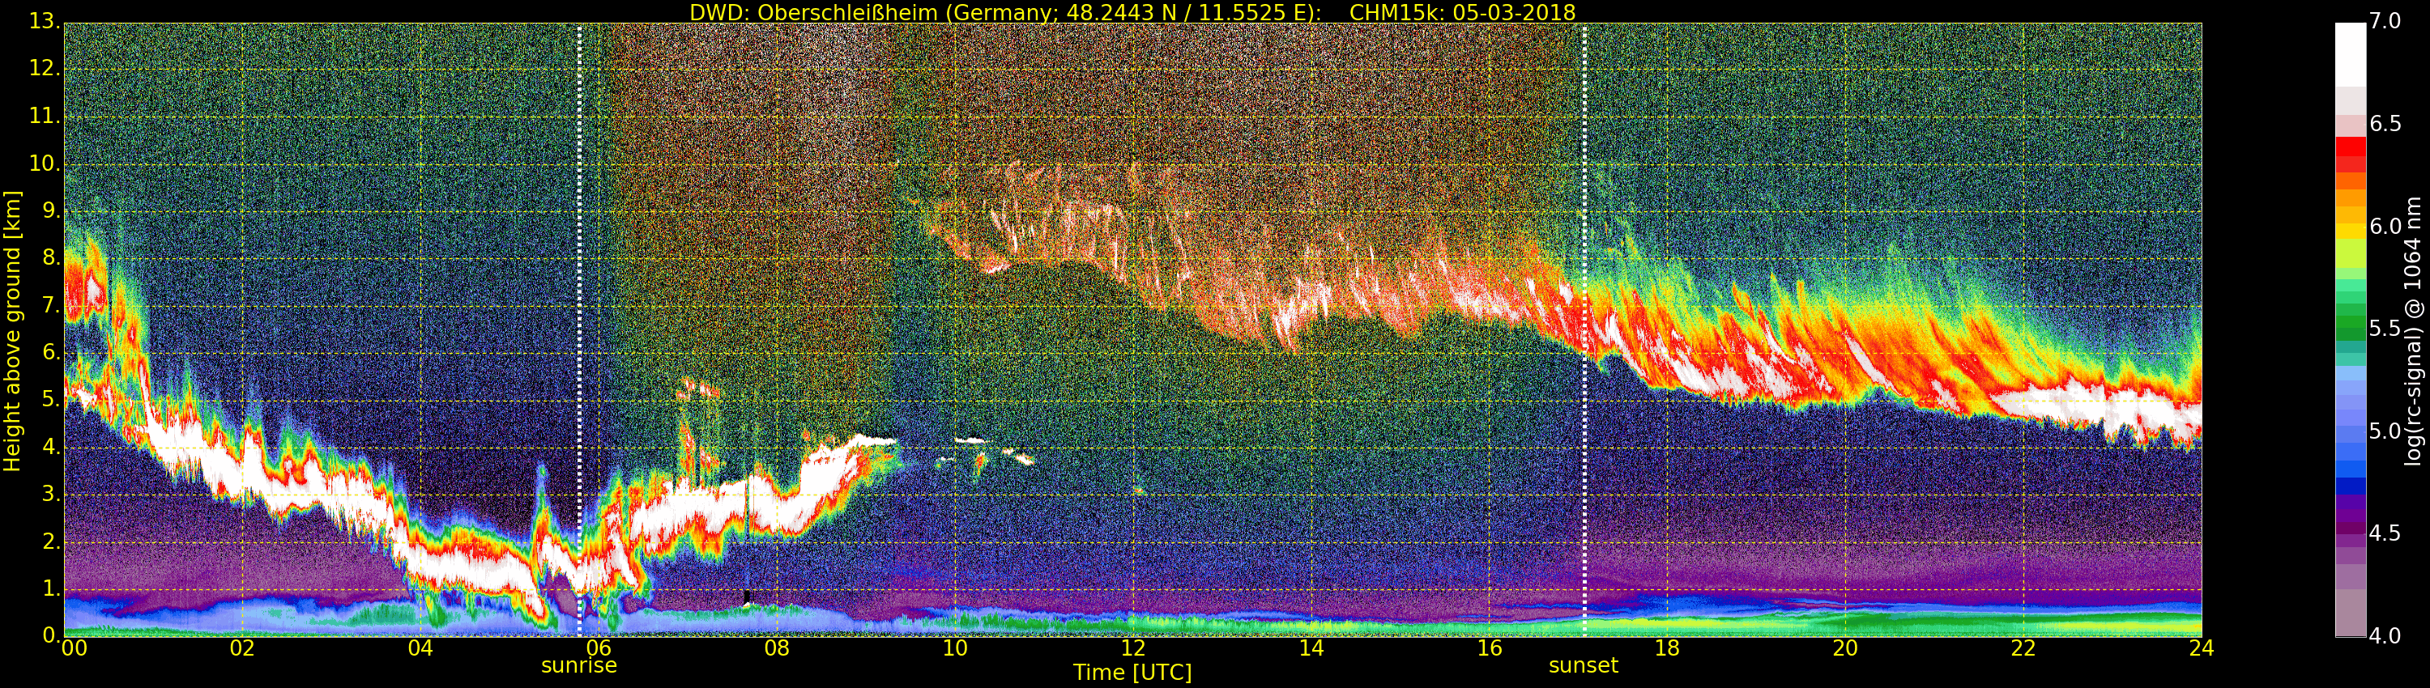The height and width of the screenshot is (688, 2430).
Task: Click height axis tick '7.'
Action: [51, 305]
